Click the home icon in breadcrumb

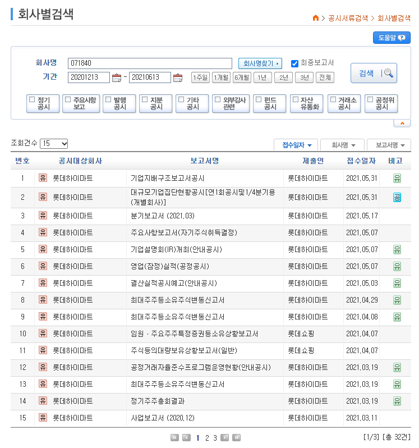[315, 18]
